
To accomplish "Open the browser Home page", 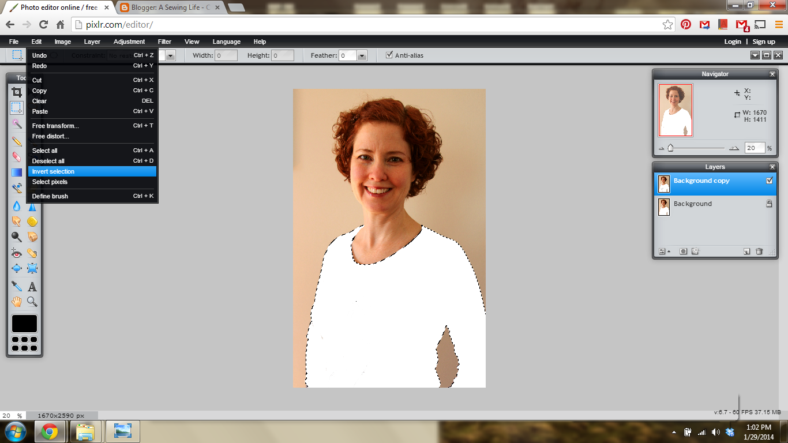I will [x=61, y=24].
